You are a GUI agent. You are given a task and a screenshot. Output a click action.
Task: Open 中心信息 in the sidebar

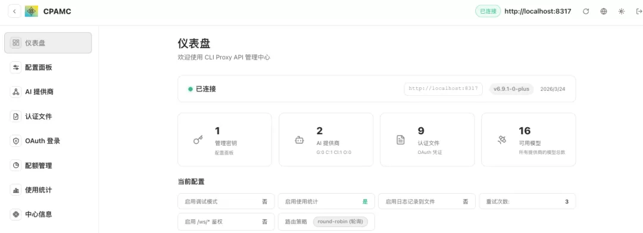click(48, 214)
